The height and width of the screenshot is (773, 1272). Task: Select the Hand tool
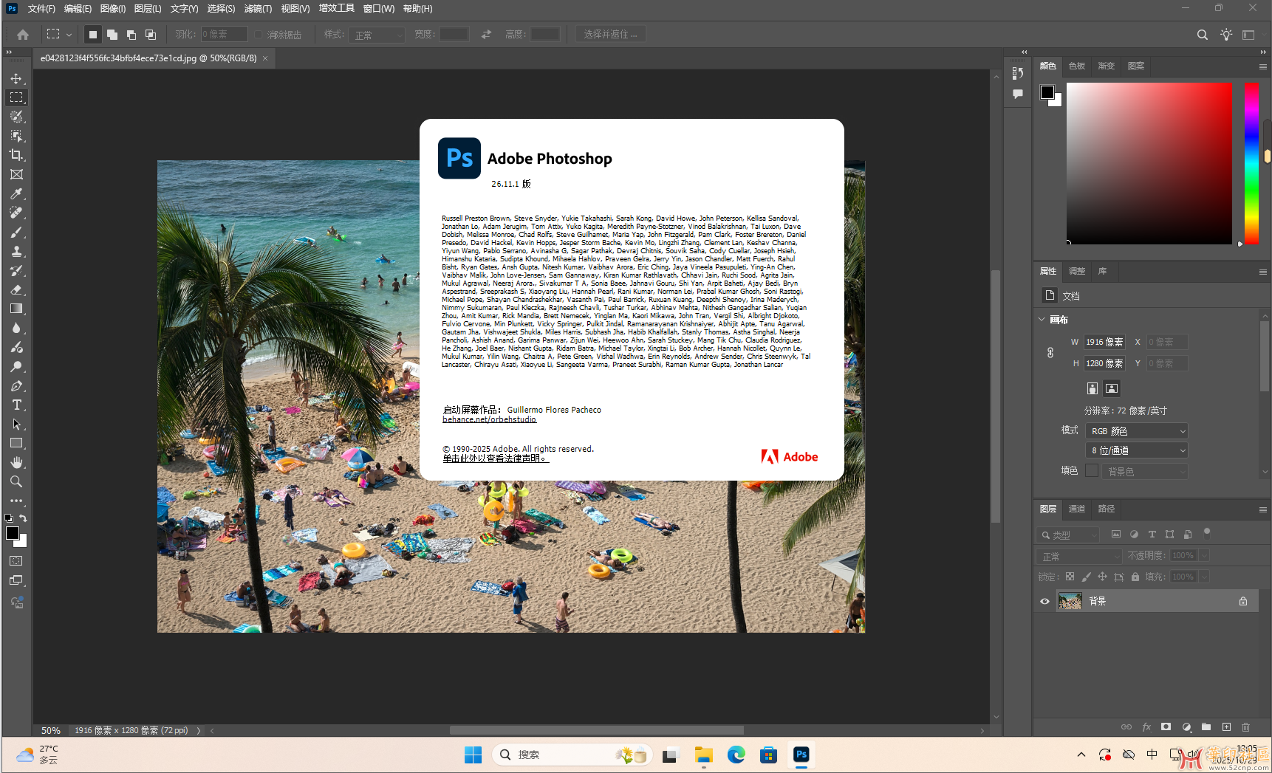[16, 463]
